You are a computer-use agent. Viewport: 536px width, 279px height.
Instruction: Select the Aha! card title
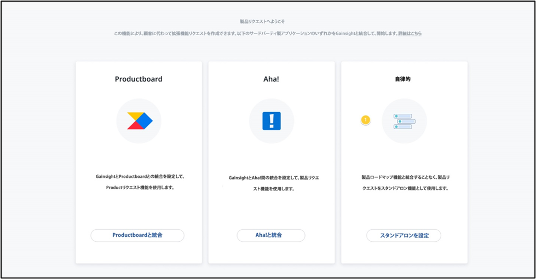click(271, 79)
